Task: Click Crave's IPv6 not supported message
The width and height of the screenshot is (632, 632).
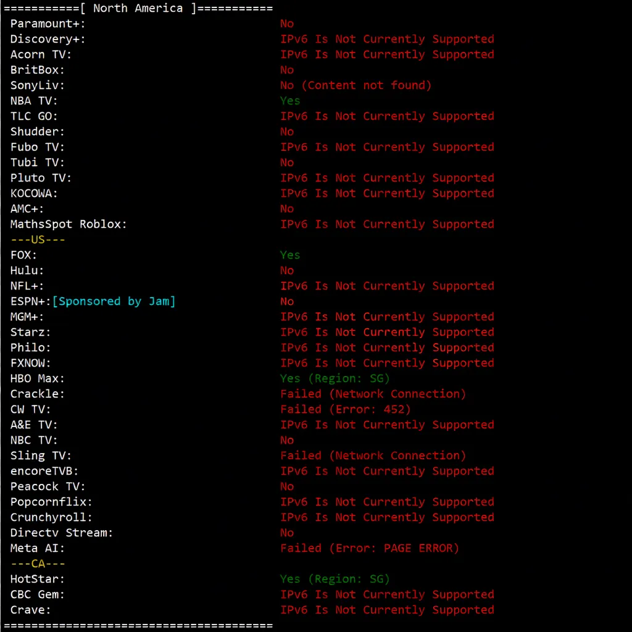Action: coord(387,610)
